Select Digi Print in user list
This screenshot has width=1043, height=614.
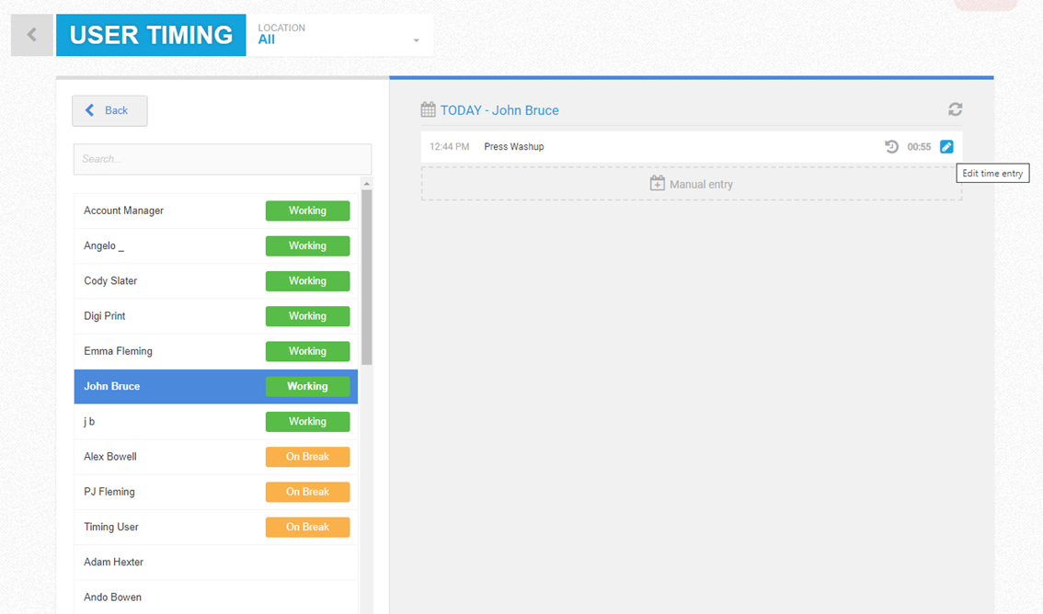click(215, 316)
